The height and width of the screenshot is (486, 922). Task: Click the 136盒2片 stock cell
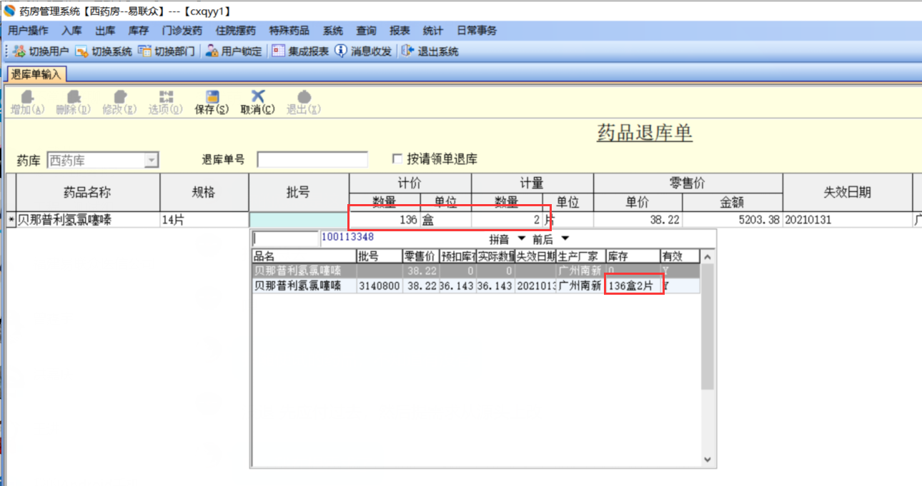[x=633, y=286]
